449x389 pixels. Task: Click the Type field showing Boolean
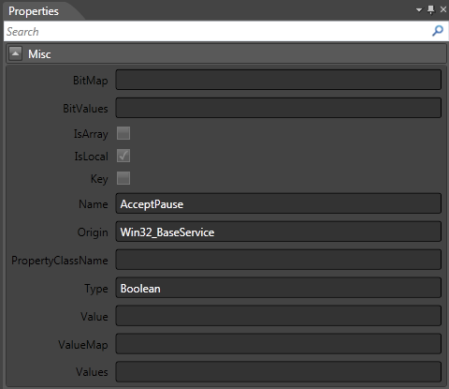click(x=279, y=288)
